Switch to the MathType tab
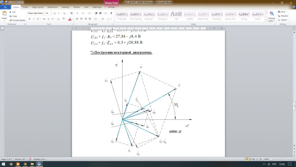Viewport: 296px width, 167px height. click(x=97, y=7)
